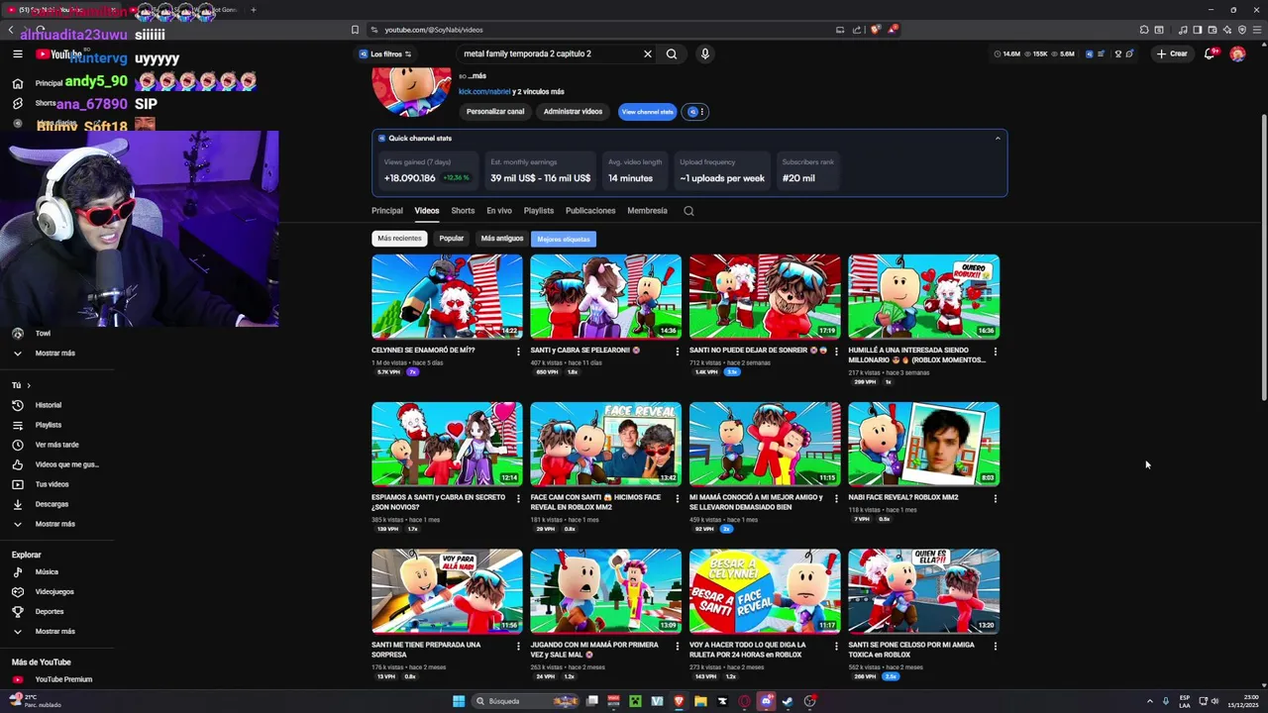Viewport: 1268px width, 713px height.
Task: Focus the YouTube search input field
Action: (550, 54)
